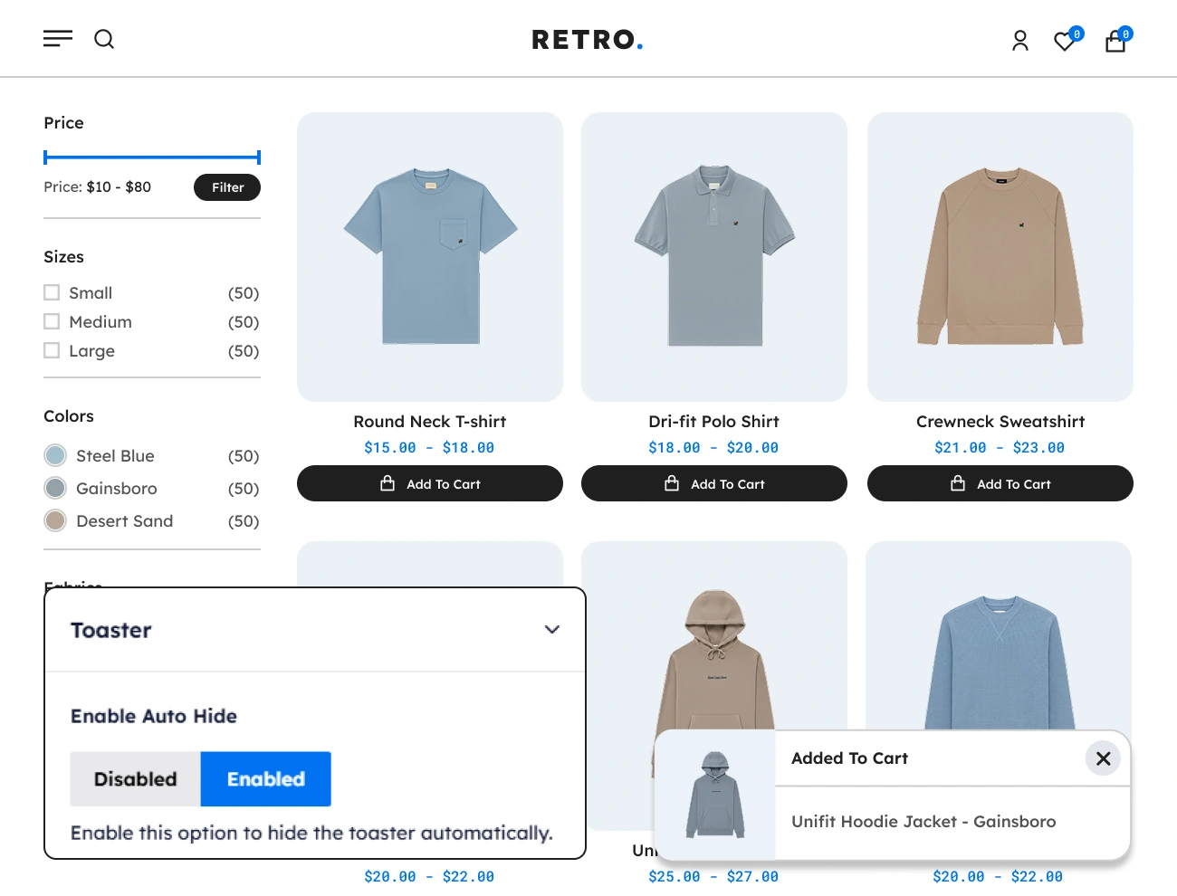The width and height of the screenshot is (1177, 896).
Task: Click the $18.00 - $20.00 price
Action: [x=714, y=448]
